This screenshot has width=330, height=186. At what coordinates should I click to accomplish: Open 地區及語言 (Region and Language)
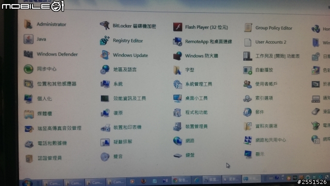(118, 69)
